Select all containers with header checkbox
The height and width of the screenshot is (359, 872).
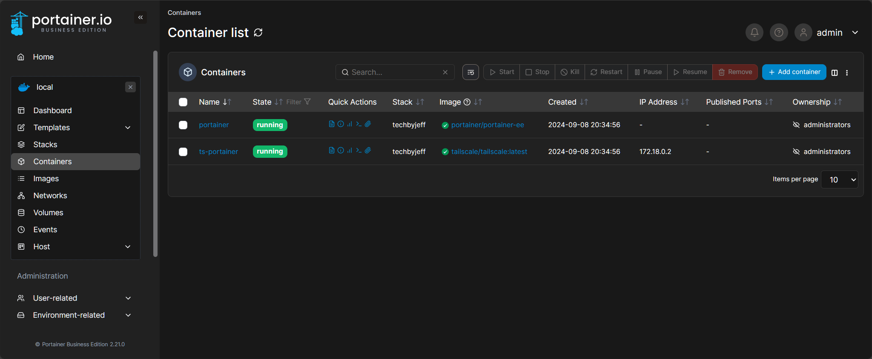[x=183, y=102]
